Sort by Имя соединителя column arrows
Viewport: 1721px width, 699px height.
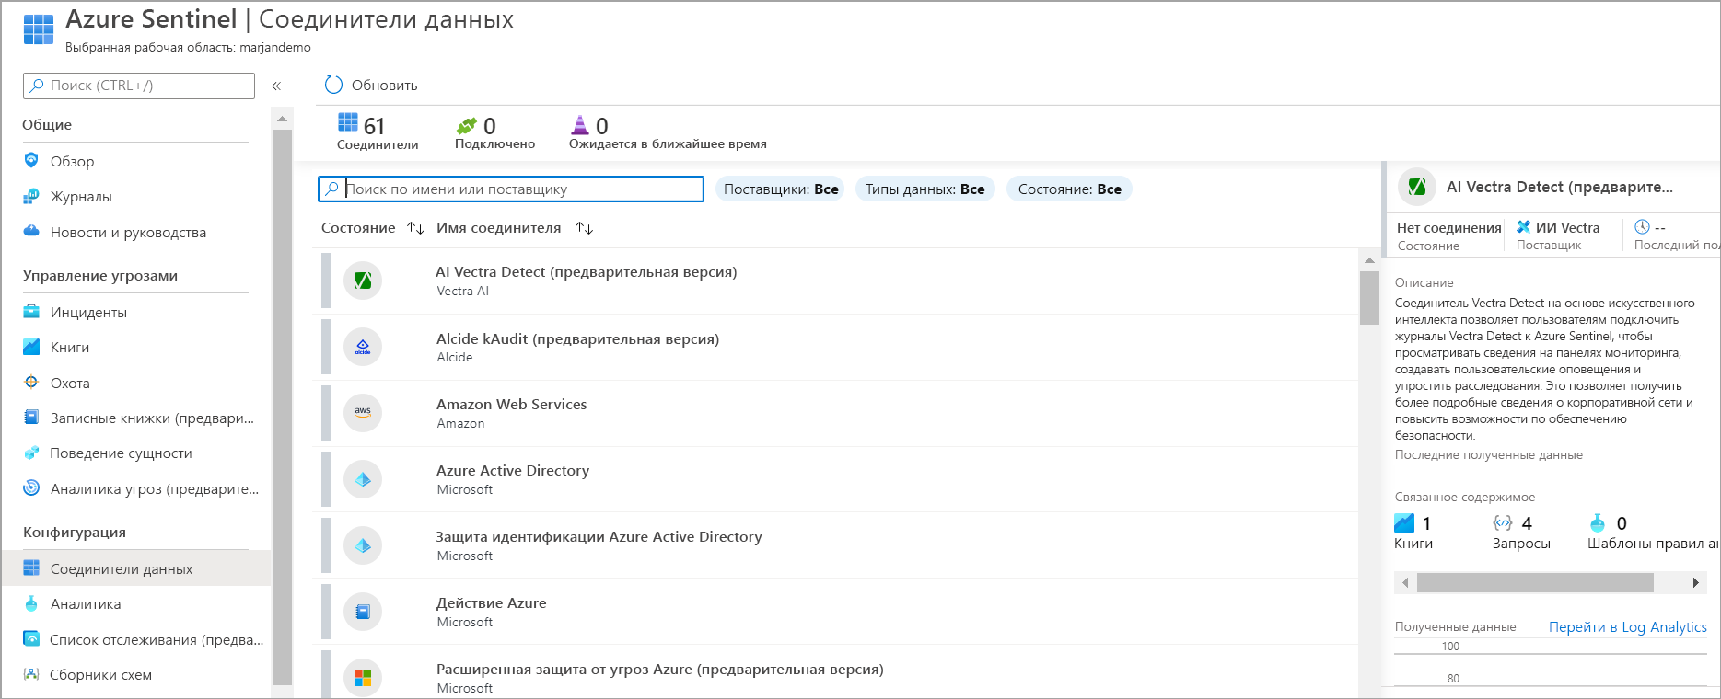click(x=584, y=228)
